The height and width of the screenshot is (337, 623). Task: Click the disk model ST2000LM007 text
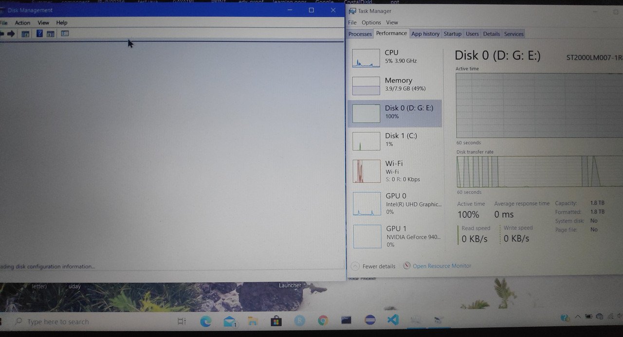pyautogui.click(x=594, y=57)
